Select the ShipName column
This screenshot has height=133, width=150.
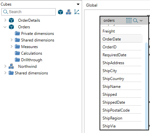[121, 87]
